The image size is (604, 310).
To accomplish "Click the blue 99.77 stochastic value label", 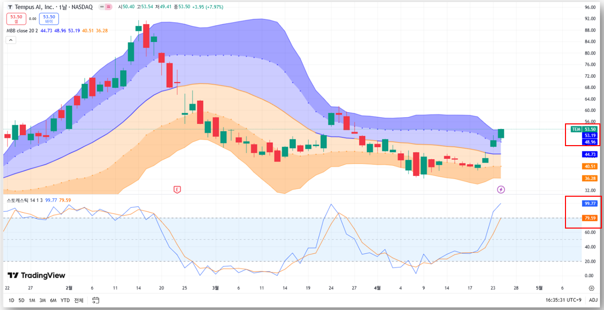I will [x=590, y=203].
